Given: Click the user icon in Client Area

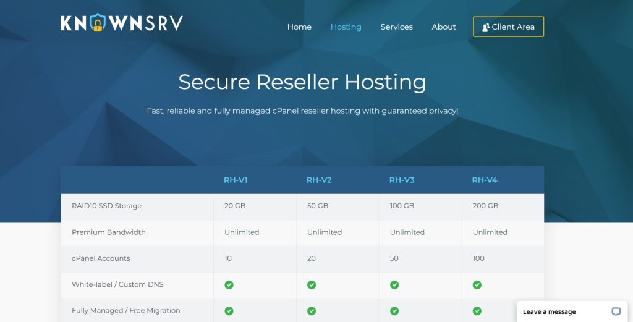Looking at the screenshot, I should coord(486,27).
